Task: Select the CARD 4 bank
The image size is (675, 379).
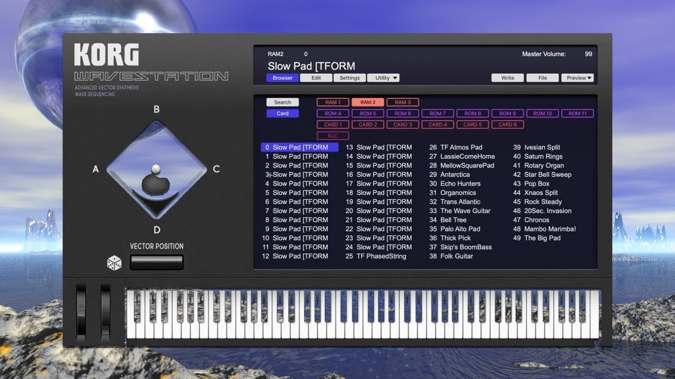Action: tap(438, 125)
